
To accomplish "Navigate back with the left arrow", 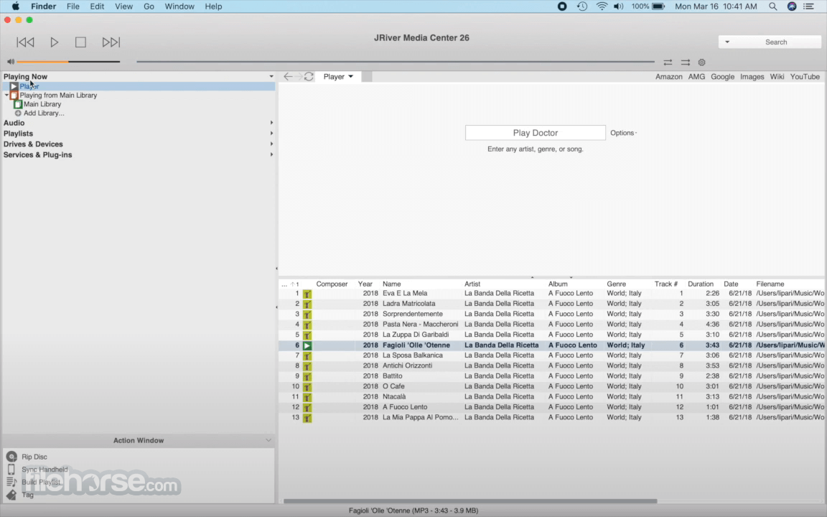I will [288, 77].
